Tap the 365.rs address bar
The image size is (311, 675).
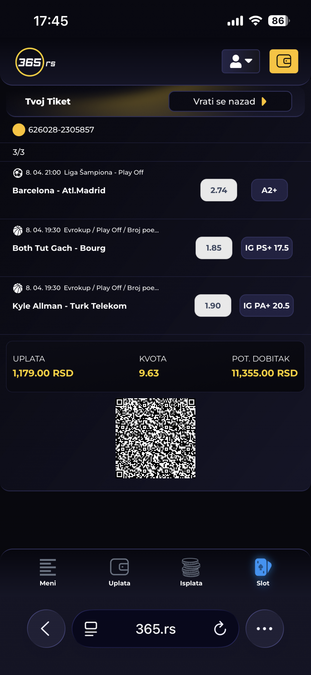point(155,629)
